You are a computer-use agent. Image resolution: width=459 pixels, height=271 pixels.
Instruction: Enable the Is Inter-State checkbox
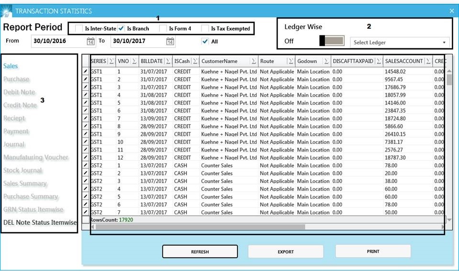click(x=79, y=28)
